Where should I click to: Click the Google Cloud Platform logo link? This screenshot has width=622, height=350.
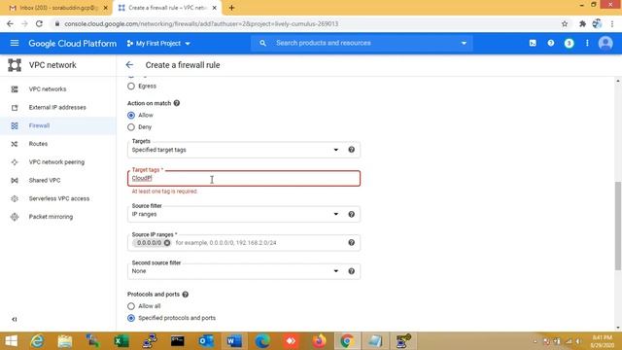(73, 43)
